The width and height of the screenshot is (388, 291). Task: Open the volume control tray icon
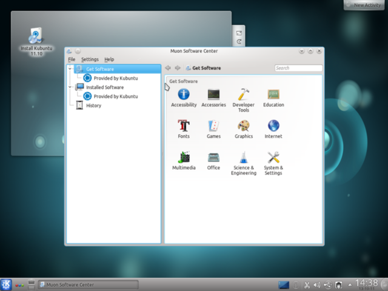pyautogui.click(x=317, y=285)
